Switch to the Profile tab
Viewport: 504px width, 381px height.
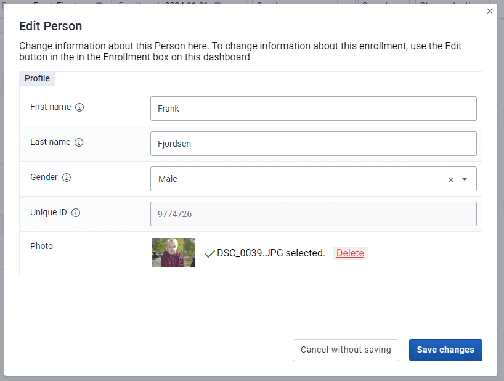[36, 78]
